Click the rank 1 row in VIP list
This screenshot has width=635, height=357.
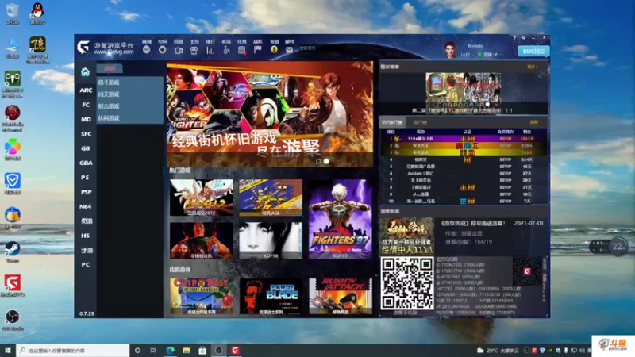464,138
